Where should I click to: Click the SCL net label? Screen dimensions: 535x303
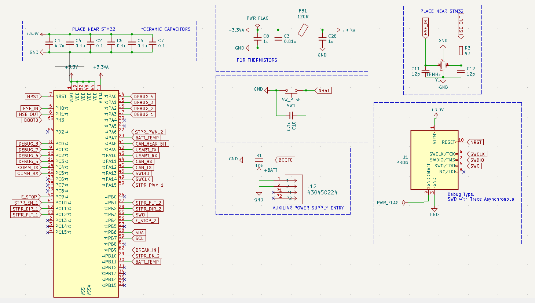(139, 238)
